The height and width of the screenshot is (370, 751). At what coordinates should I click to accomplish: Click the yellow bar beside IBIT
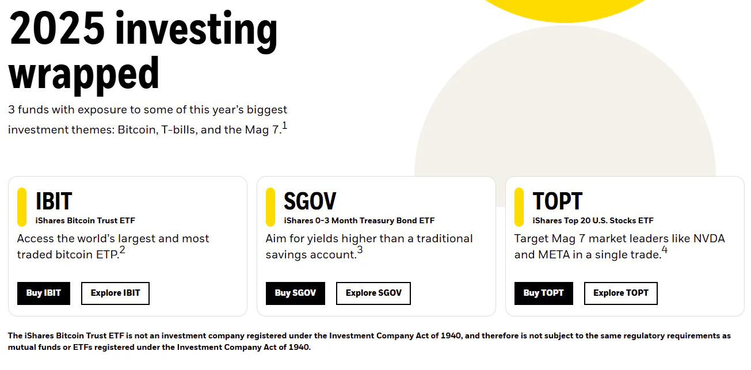[x=22, y=207]
